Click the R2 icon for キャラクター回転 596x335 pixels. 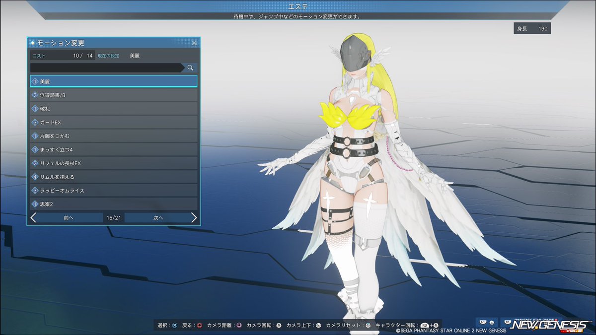pyautogui.click(x=425, y=326)
